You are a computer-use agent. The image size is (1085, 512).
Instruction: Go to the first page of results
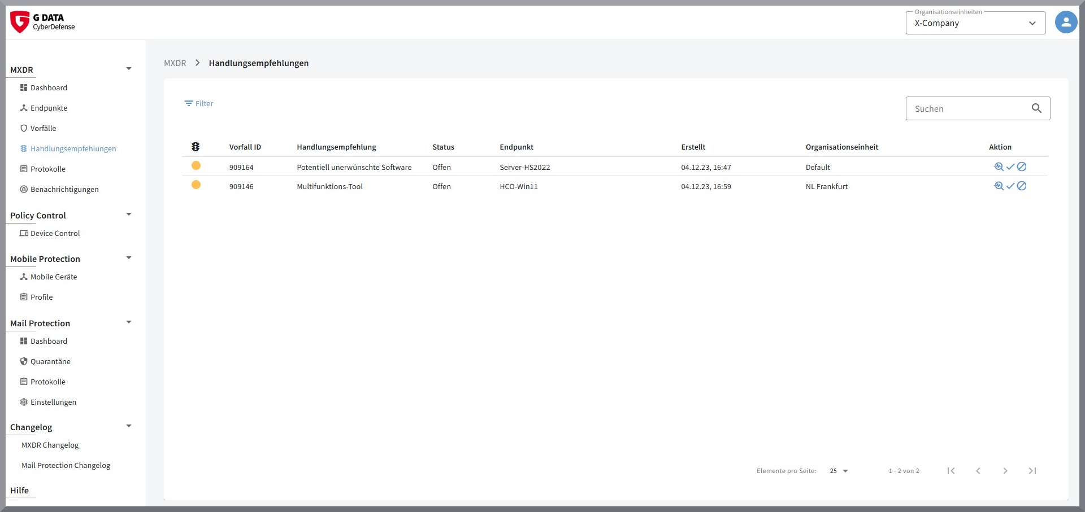pos(951,471)
